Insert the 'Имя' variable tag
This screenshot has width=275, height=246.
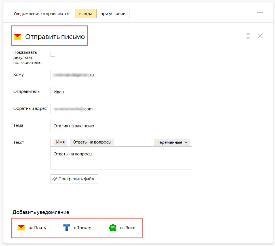click(60, 142)
